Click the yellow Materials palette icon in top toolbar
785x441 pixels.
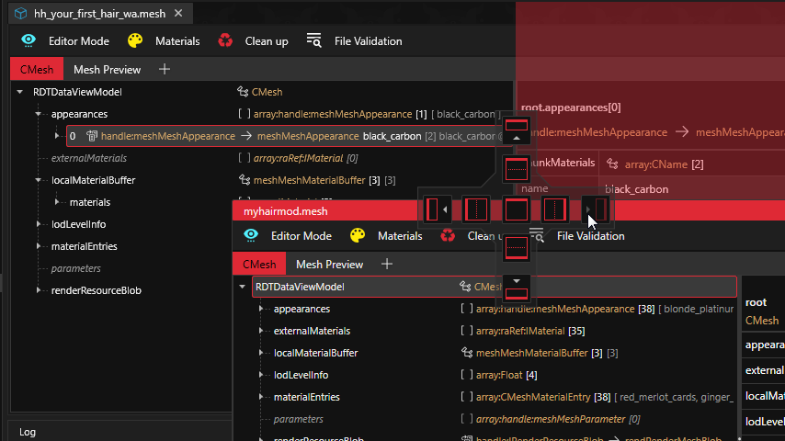135,41
